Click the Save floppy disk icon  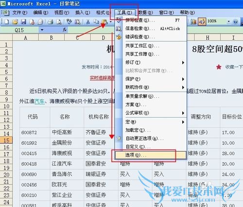[23, 21]
